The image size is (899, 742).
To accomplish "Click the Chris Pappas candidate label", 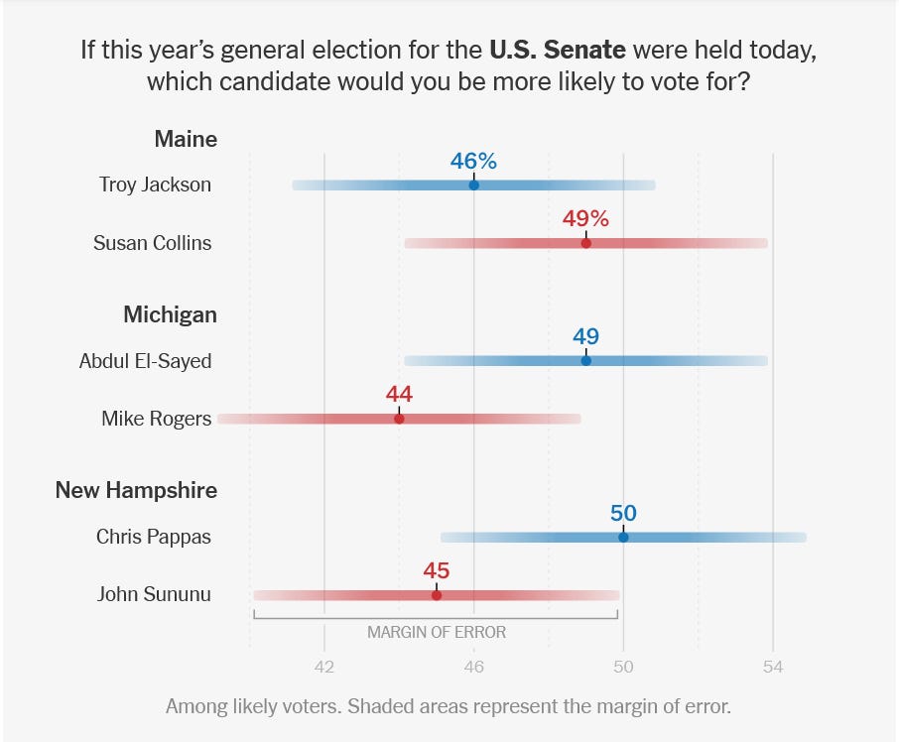I will pyautogui.click(x=154, y=537).
